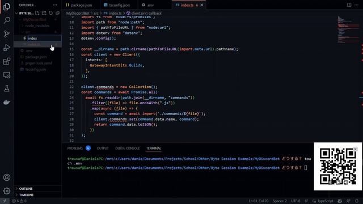This screenshot has width=363, height=204.
Task: Open the Explorer view in activity bar
Action: (6, 7)
